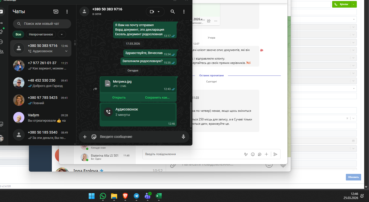Image resolution: width=369 pixels, height=202 pixels.
Task: Open chevron menu on +380 50 383 9716 chat
Action: [x=66, y=51]
